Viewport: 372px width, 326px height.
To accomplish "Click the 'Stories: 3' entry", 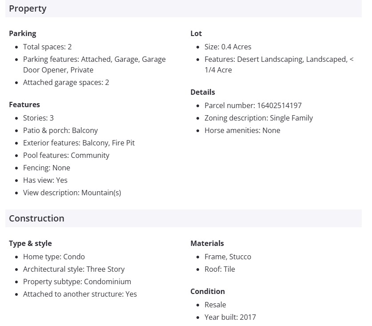I will click(x=38, y=118).
